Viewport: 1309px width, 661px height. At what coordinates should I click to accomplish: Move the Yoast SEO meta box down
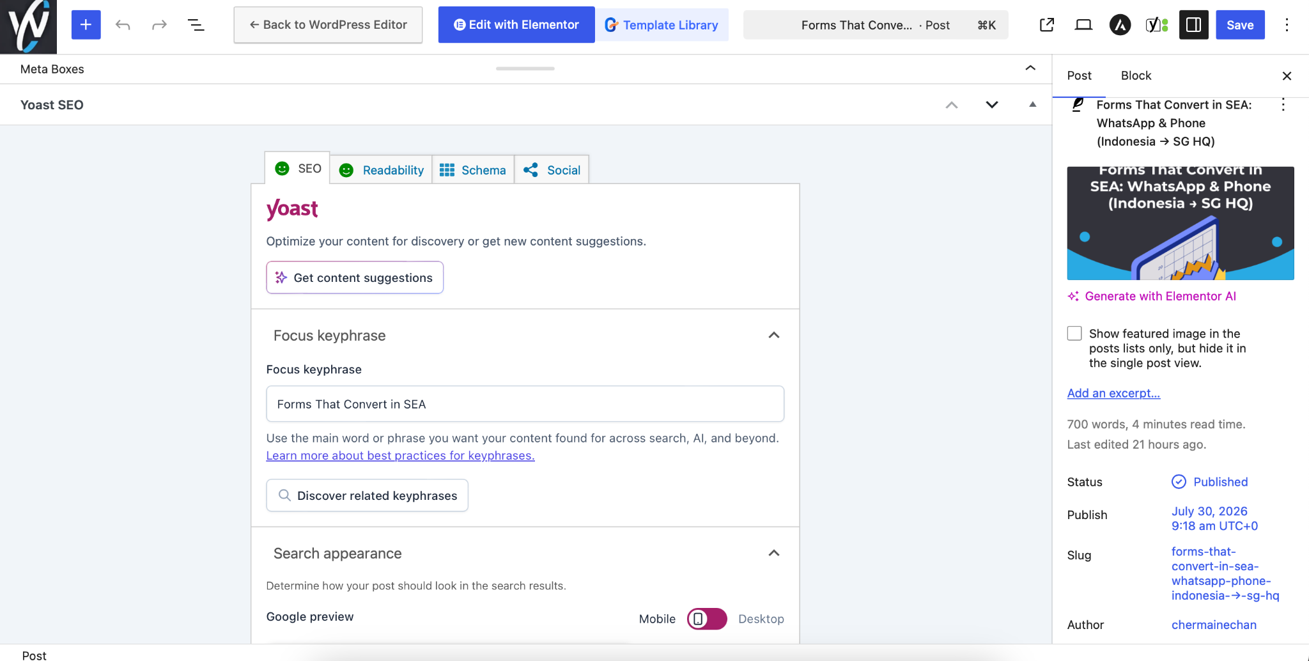tap(992, 105)
